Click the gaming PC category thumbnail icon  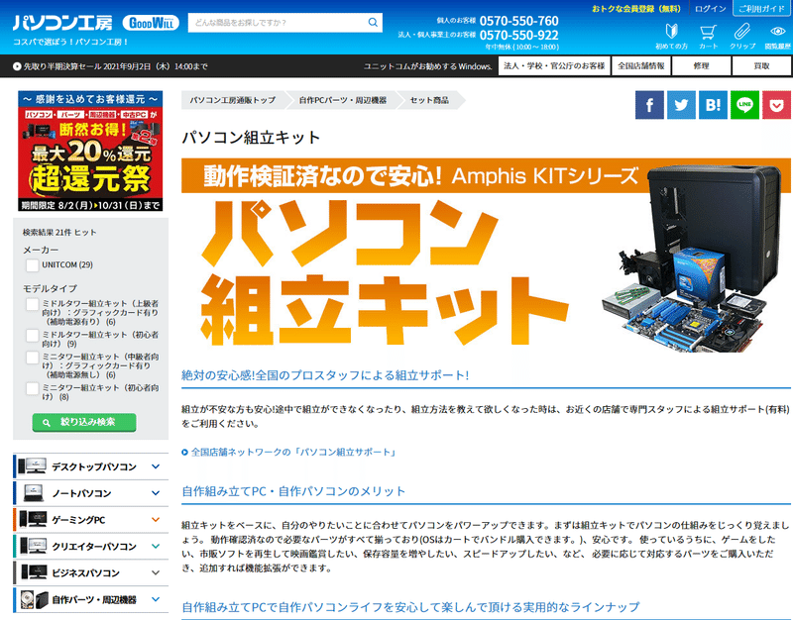click(x=33, y=519)
